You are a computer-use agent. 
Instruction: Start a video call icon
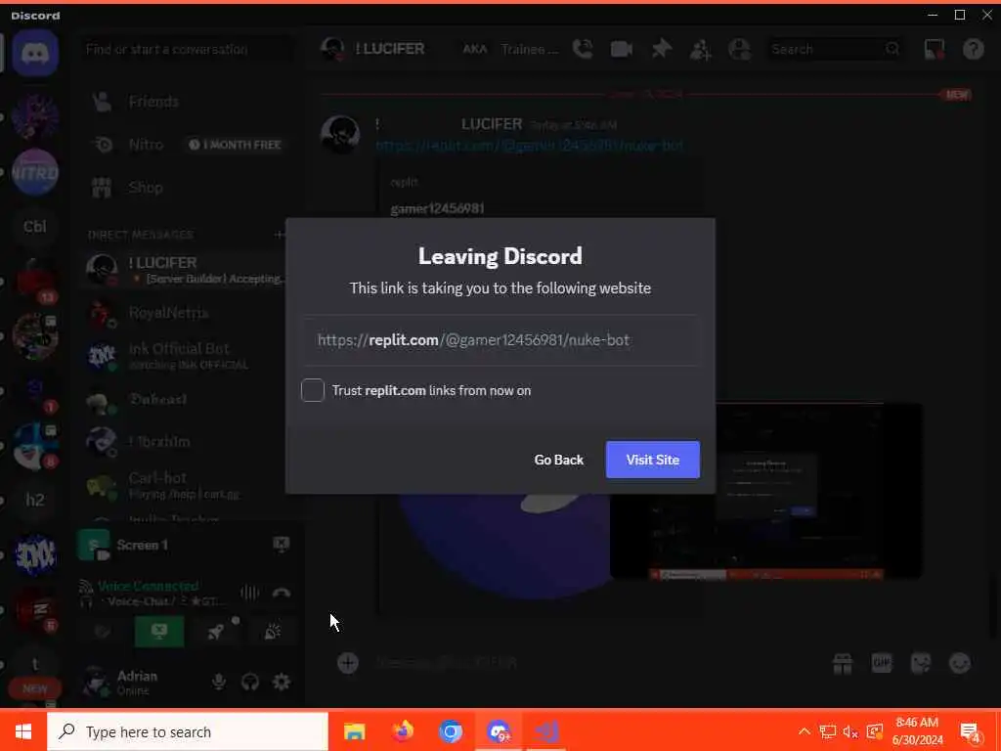[x=621, y=49]
